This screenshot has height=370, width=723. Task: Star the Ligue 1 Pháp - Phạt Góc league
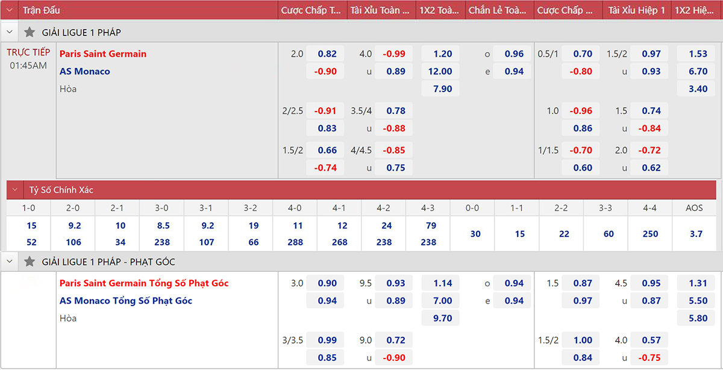pyautogui.click(x=30, y=262)
